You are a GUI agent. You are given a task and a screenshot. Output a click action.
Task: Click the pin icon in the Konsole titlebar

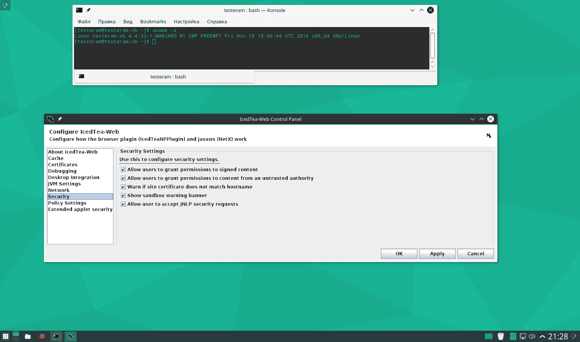coord(89,10)
